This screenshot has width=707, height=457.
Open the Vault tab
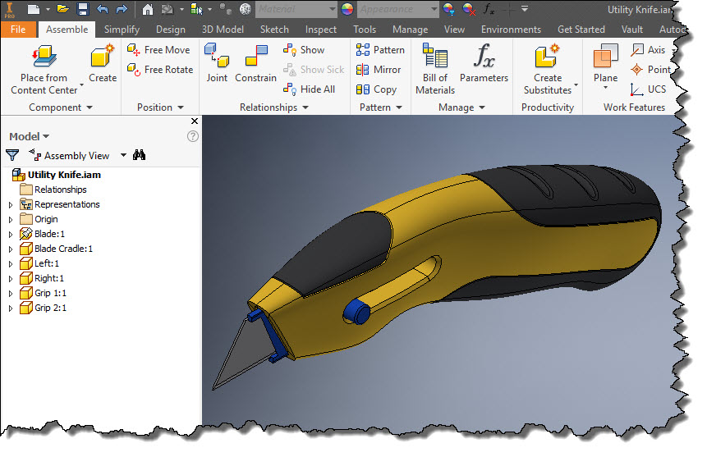(631, 30)
